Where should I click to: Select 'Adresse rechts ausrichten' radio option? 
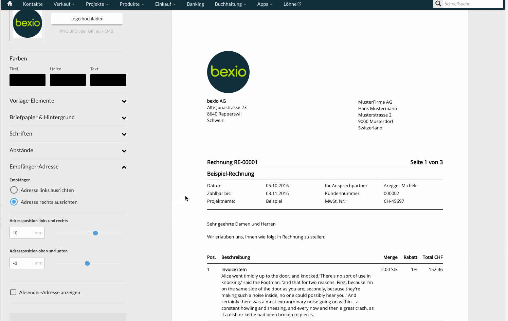point(14,202)
